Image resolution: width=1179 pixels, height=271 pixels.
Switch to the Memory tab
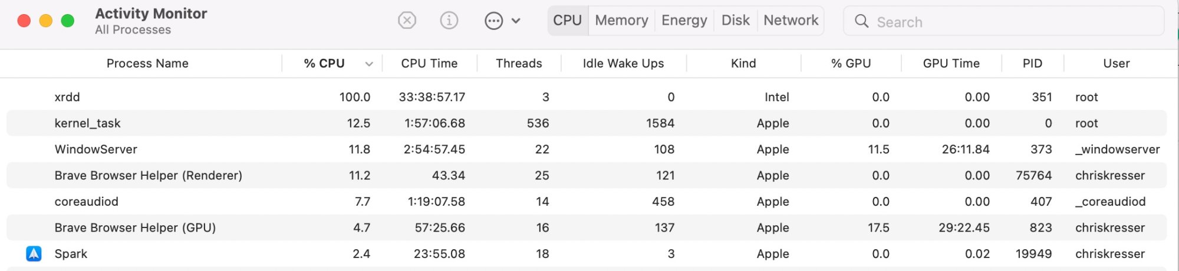[x=621, y=21]
